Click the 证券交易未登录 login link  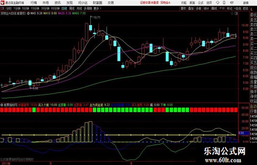click(149, 3)
